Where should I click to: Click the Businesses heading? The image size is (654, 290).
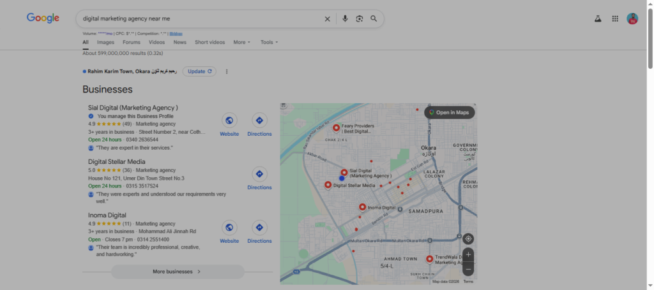[x=107, y=89]
